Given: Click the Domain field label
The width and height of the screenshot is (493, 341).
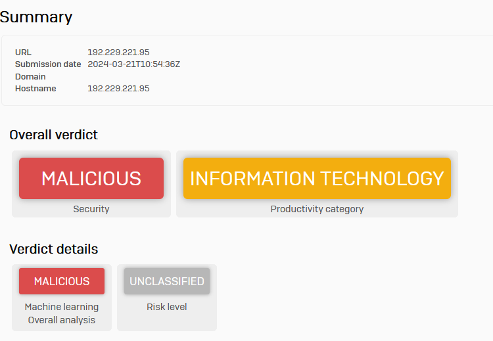Looking at the screenshot, I should pyautogui.click(x=30, y=76).
